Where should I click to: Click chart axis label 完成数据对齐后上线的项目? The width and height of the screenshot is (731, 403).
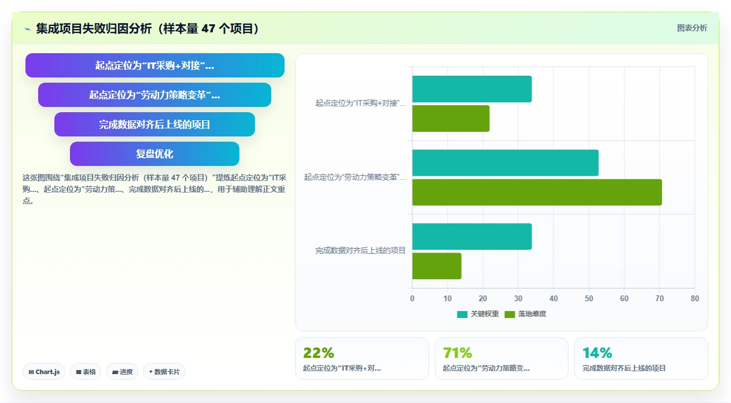pos(360,251)
